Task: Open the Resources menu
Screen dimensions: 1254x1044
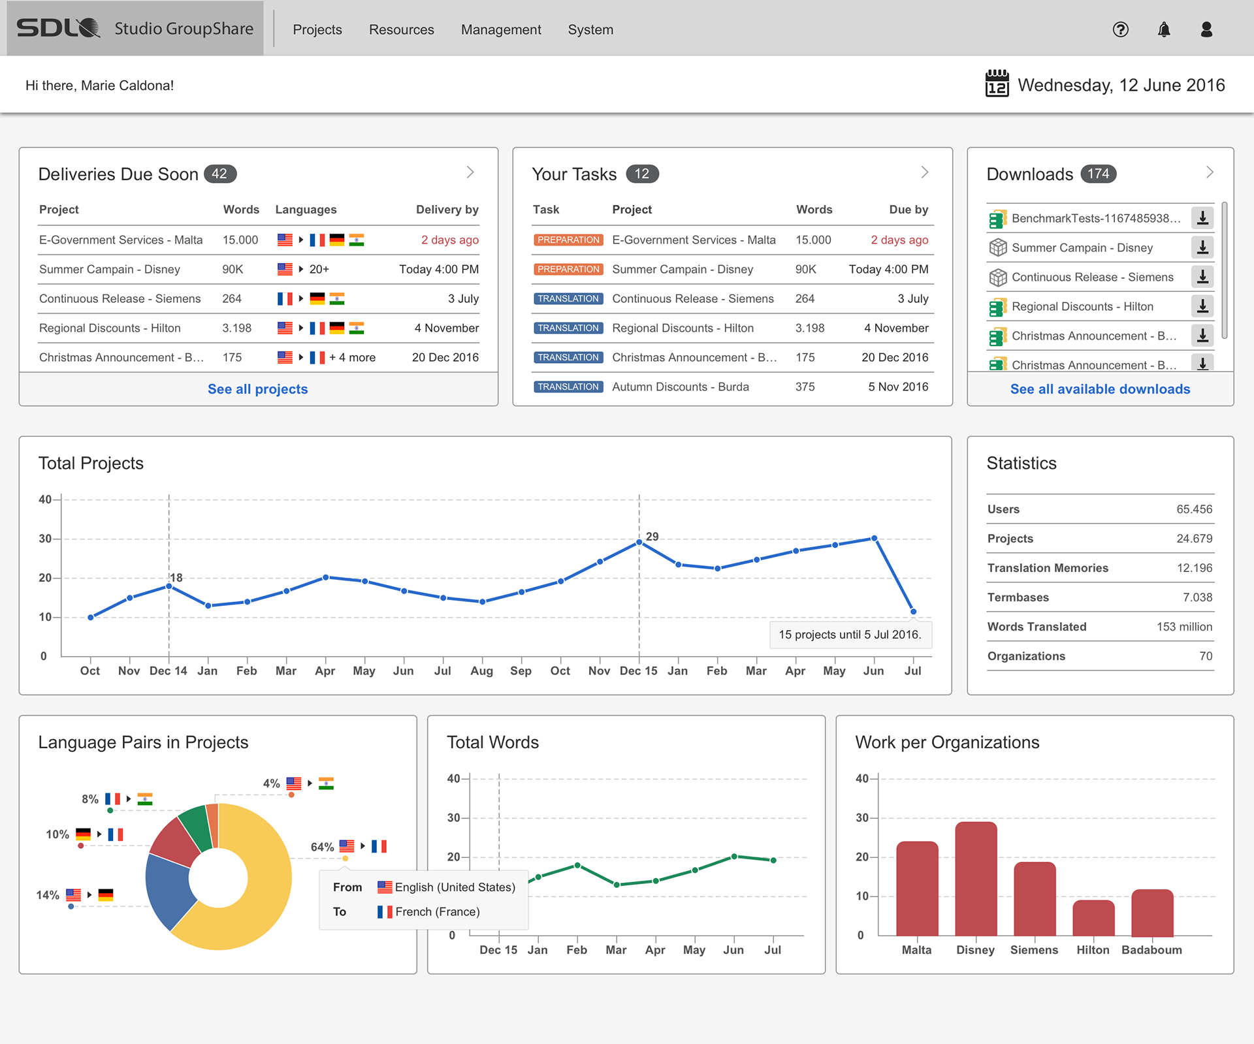Action: (x=402, y=29)
